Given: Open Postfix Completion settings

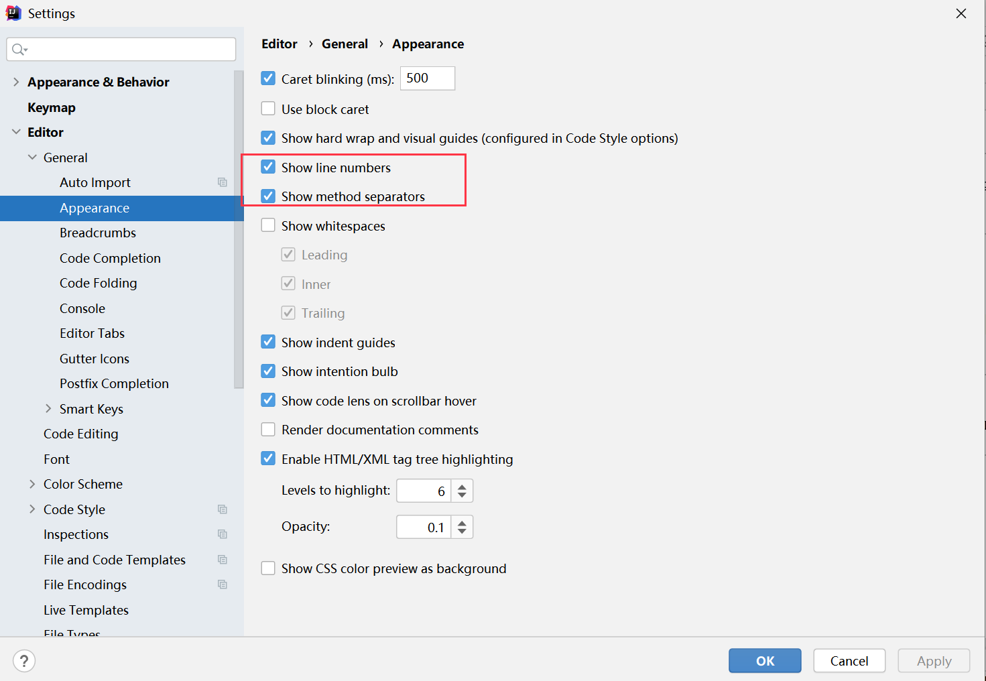Looking at the screenshot, I should 114,383.
